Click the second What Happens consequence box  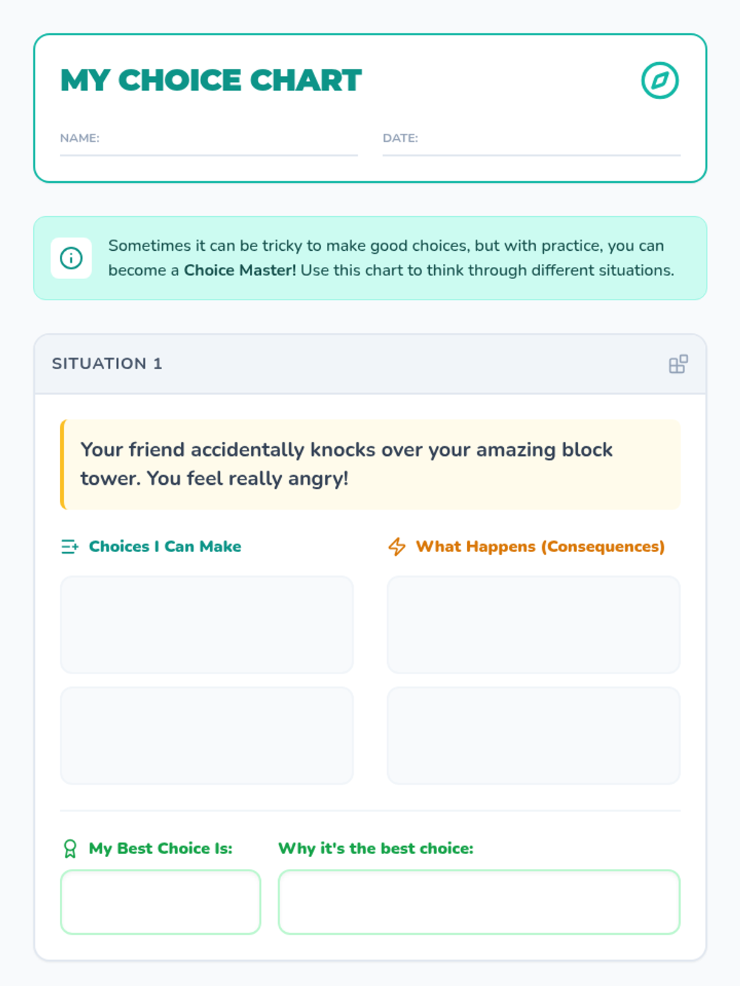[533, 735]
